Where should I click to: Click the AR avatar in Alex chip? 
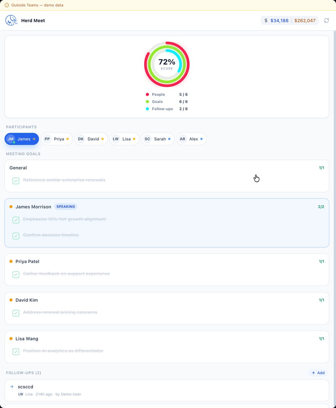(182, 139)
